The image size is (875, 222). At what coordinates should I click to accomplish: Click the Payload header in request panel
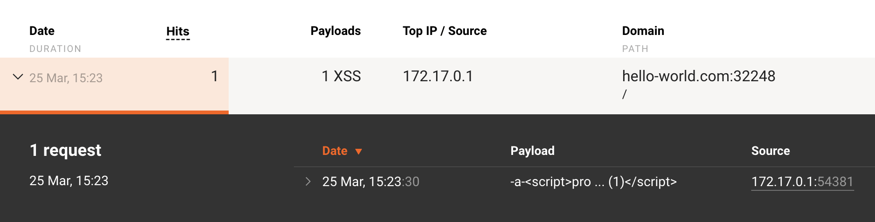click(x=532, y=151)
